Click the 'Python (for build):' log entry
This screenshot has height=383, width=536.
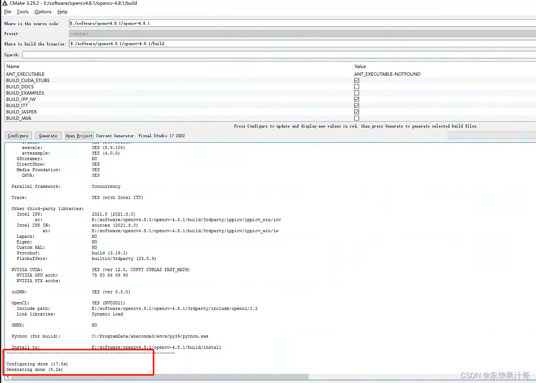[36, 336]
